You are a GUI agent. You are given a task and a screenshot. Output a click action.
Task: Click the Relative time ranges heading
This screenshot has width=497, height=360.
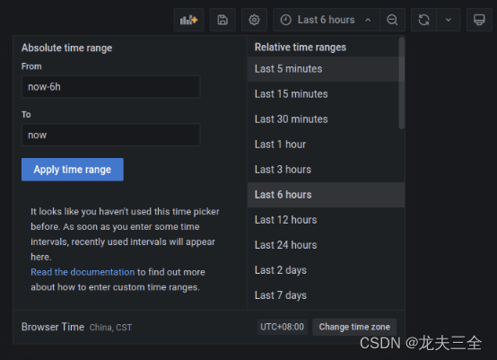301,48
